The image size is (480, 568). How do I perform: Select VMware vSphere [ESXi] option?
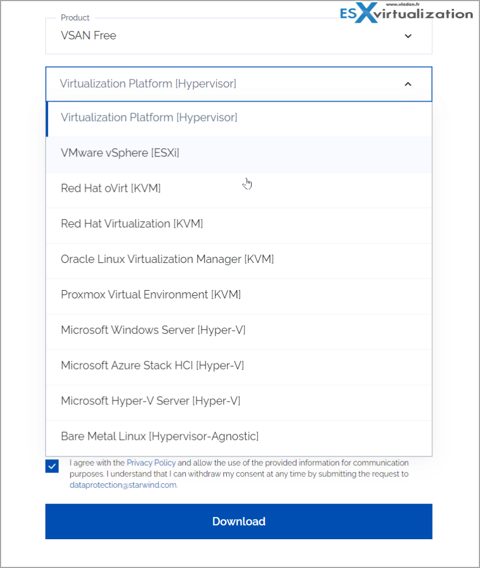click(x=120, y=153)
